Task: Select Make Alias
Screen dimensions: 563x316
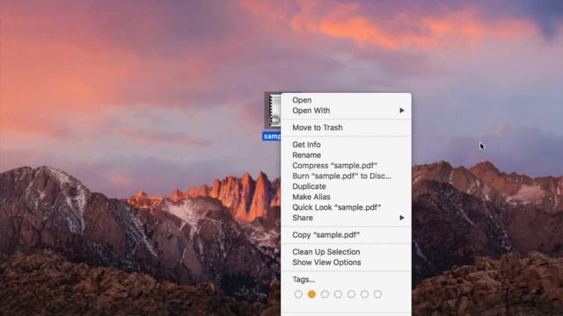Action: click(x=346, y=197)
